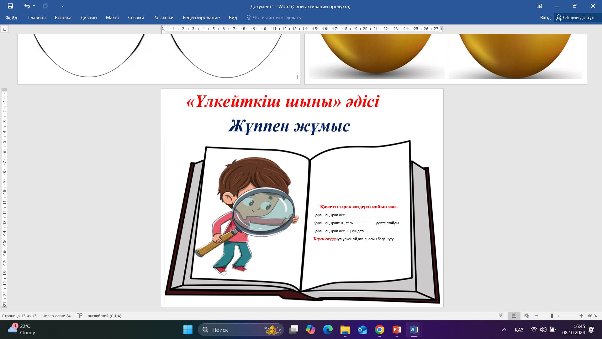602x339 pixels.
Task: Click the Undo arrow icon
Action: [27, 6]
